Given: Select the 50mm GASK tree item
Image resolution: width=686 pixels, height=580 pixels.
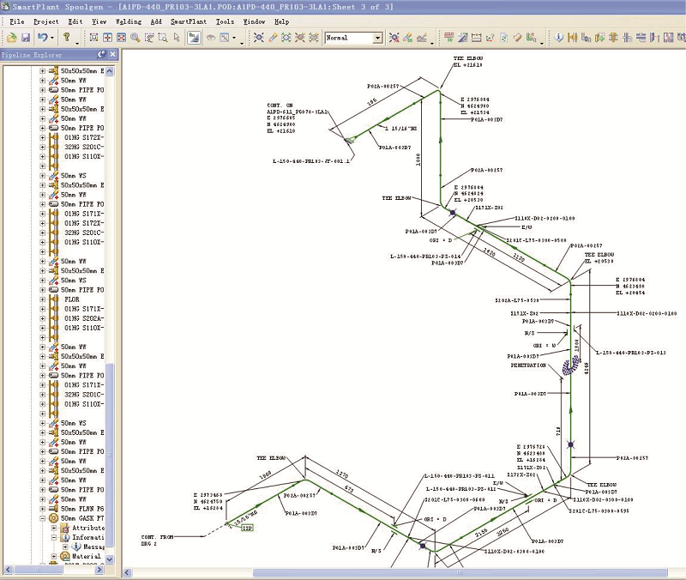Looking at the screenshot, I should coord(82,518).
